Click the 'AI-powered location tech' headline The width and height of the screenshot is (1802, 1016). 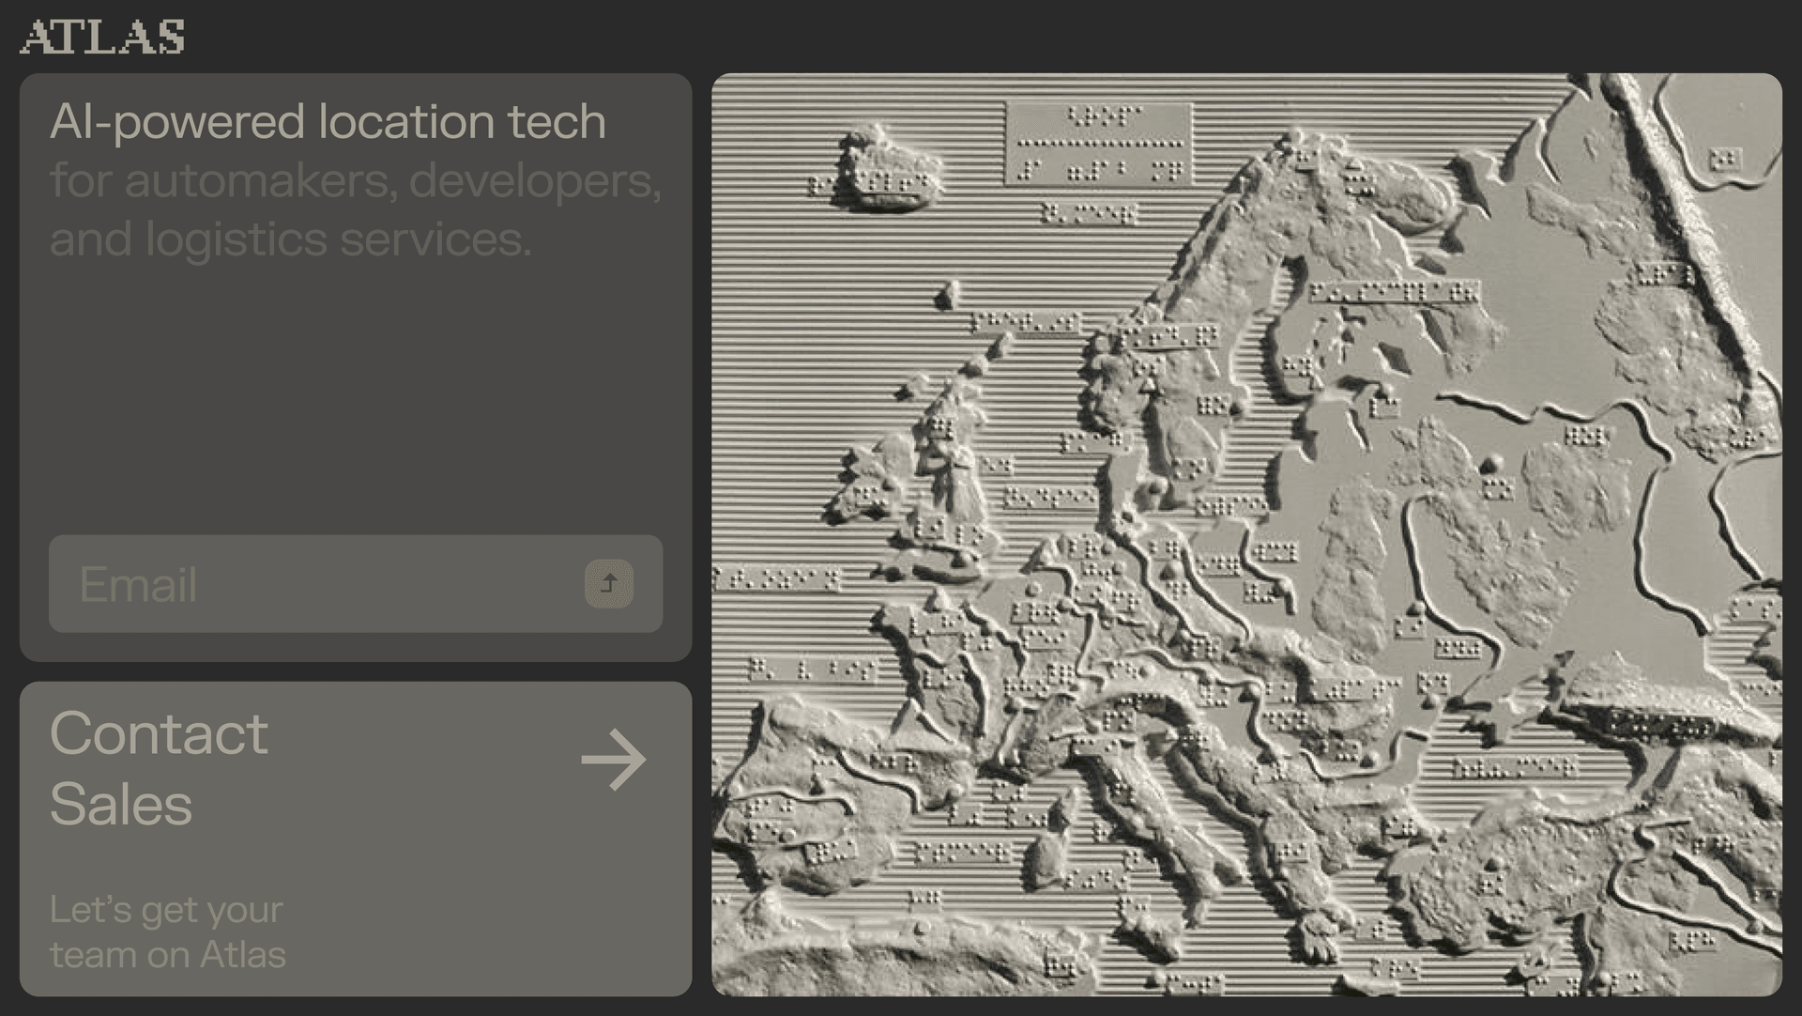click(328, 122)
